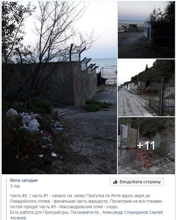Like the page with Вподобати сторінку button
Viewport: 176px width, 220px height.
[x=137, y=182]
